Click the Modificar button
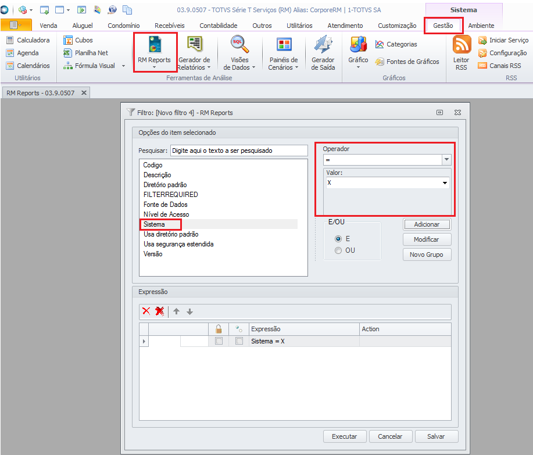Image resolution: width=533 pixels, height=455 pixels. click(427, 239)
